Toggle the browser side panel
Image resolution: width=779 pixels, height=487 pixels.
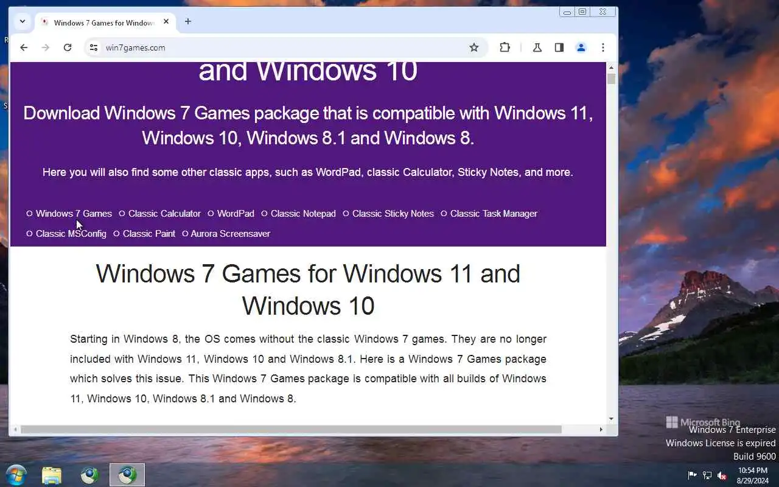(x=559, y=47)
